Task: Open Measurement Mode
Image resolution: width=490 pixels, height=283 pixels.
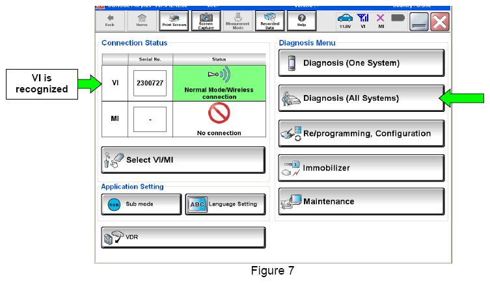Action: [238, 21]
